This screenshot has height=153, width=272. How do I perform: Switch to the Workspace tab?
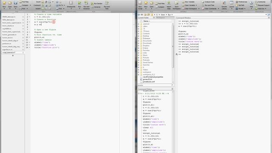tap(161, 18)
